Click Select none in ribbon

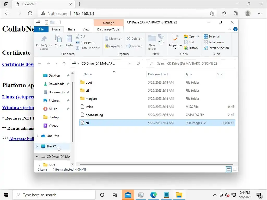[x=214, y=42]
